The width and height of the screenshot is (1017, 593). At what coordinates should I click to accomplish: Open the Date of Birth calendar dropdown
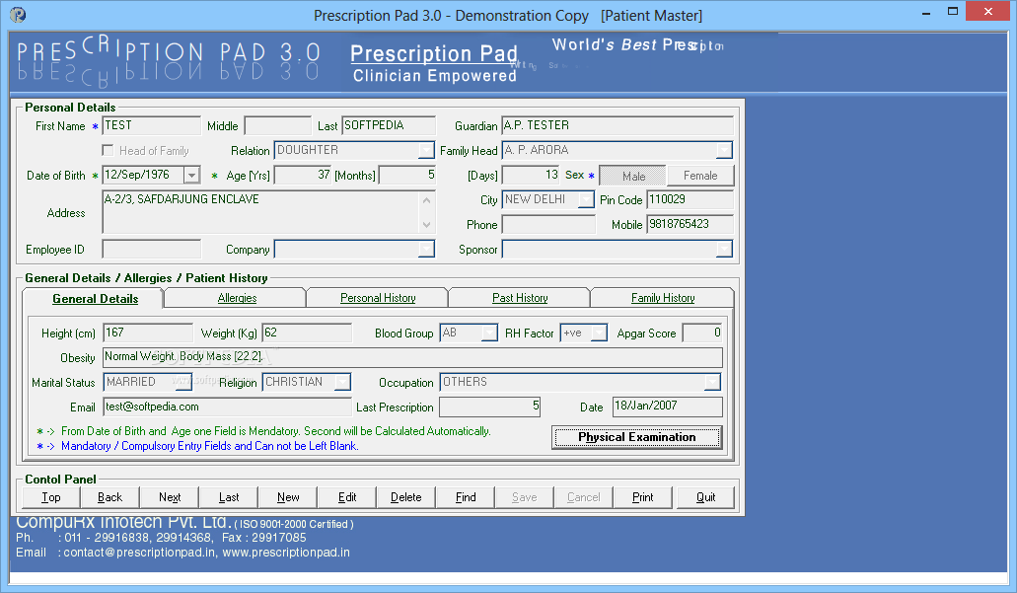tap(191, 176)
